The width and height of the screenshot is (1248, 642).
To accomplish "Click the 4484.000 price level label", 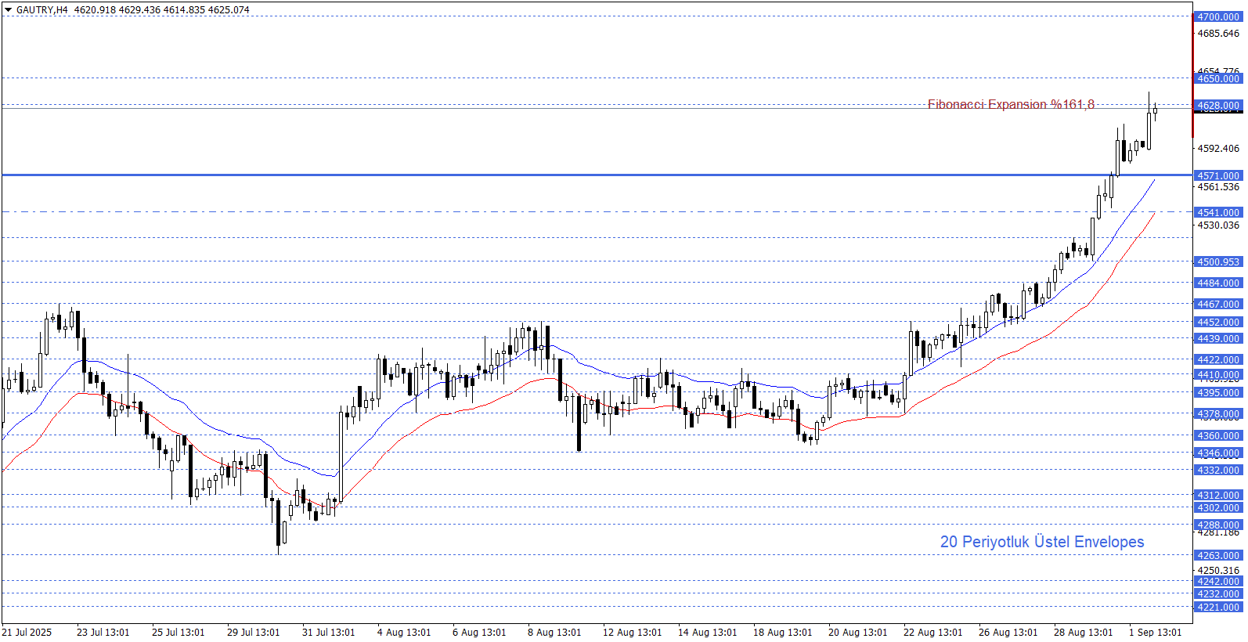I will (x=1218, y=283).
